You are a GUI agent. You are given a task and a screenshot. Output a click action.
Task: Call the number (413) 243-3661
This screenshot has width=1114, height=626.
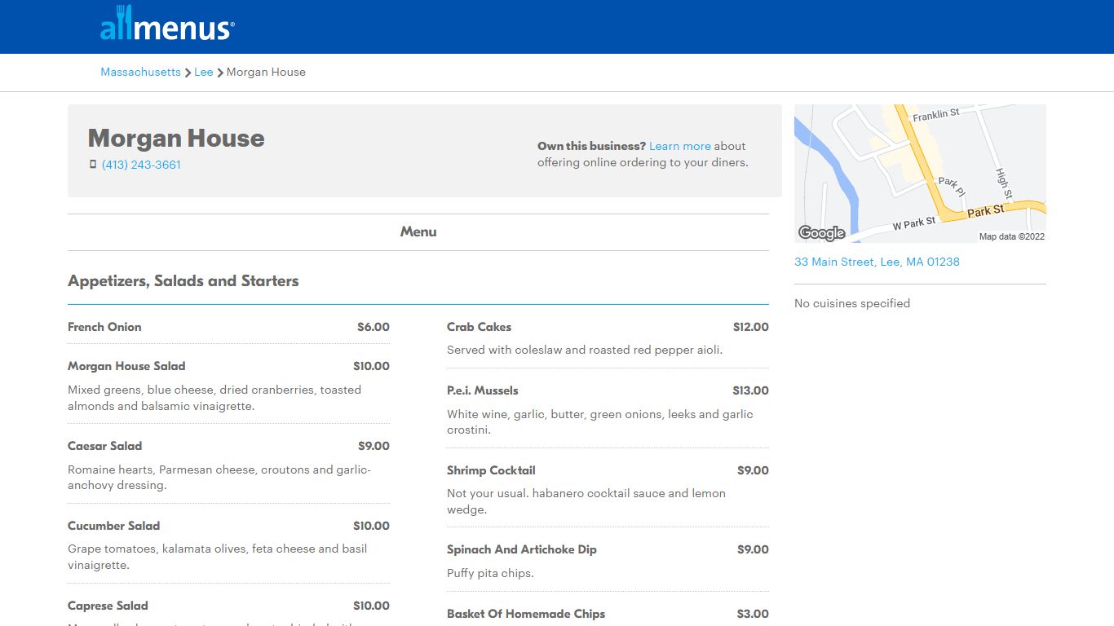point(141,165)
